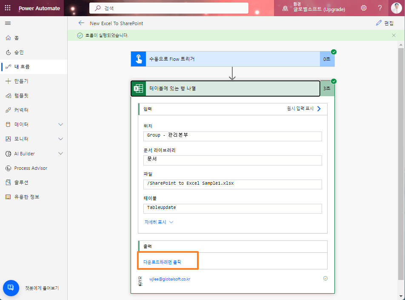This screenshot has width=405, height=300.
Task: Click the Connectors plug icon
Action: click(x=8, y=110)
